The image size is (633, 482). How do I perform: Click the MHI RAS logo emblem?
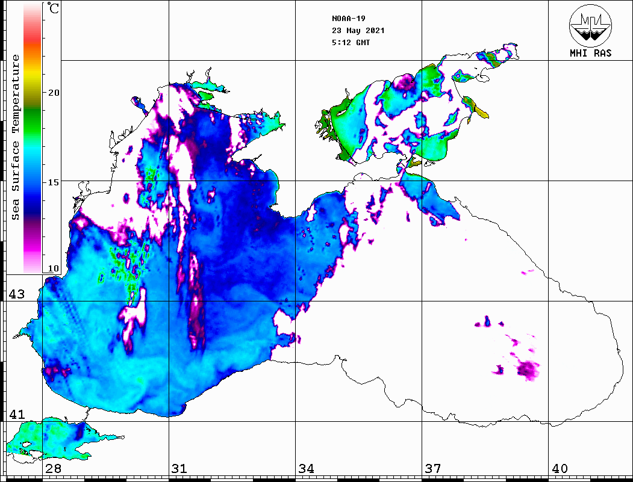(590, 25)
